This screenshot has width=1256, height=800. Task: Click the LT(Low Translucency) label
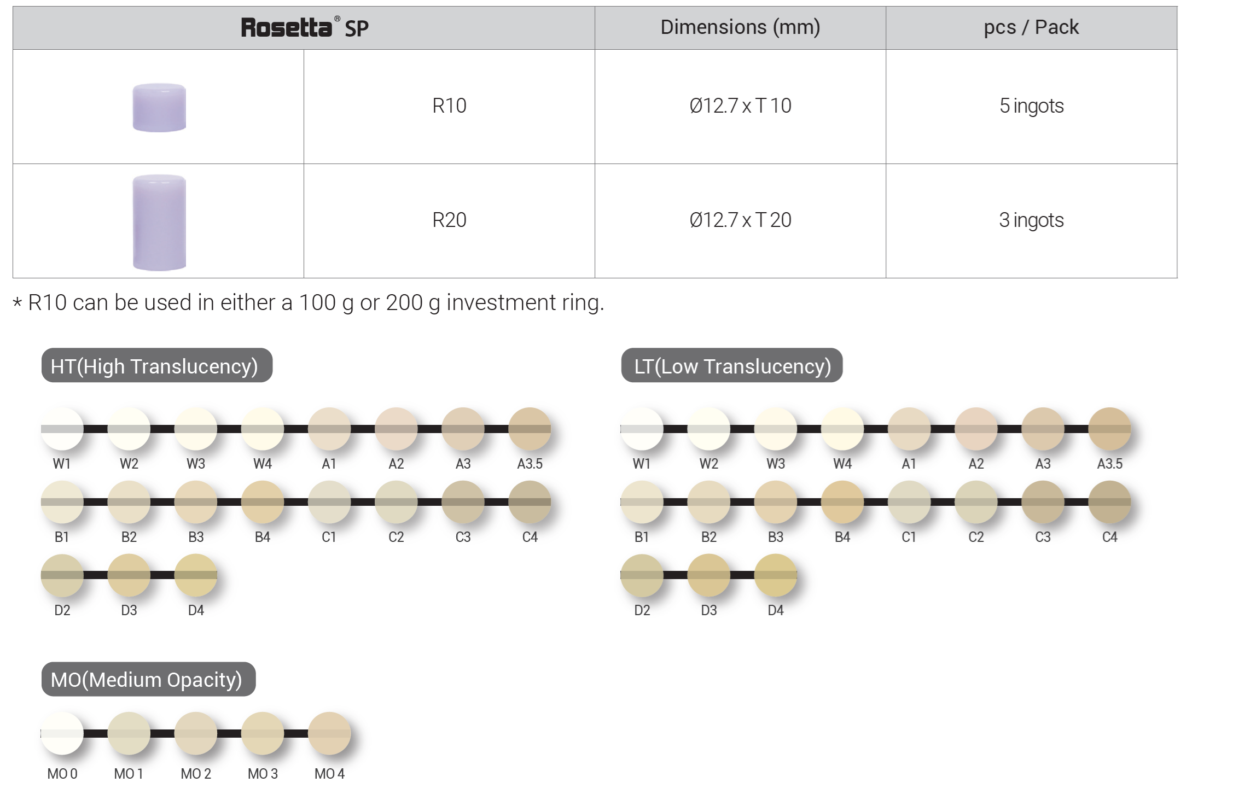(x=732, y=366)
